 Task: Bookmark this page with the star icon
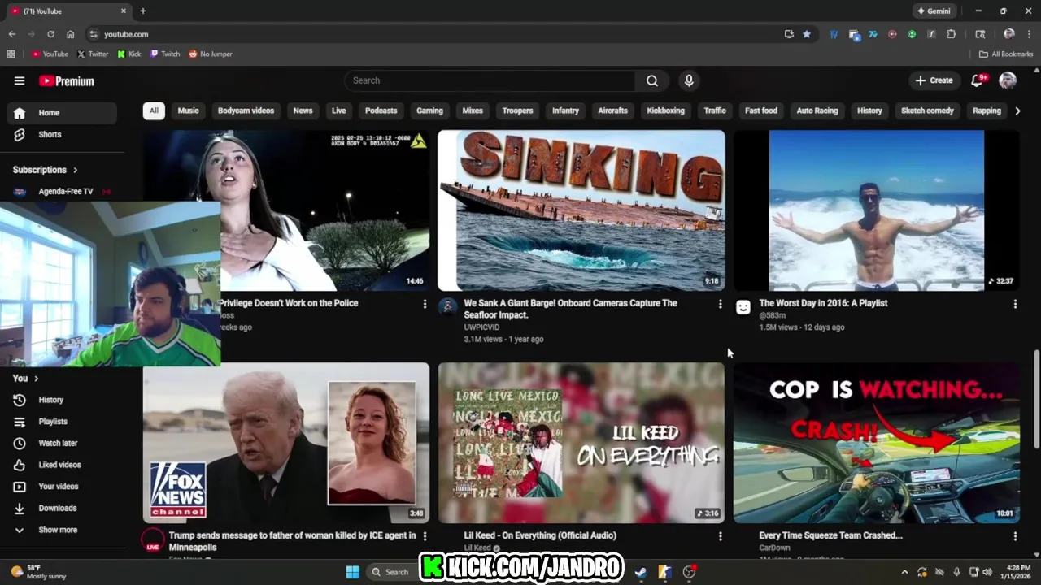807,34
